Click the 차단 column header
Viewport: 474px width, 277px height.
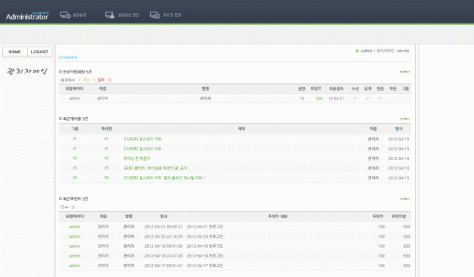tap(392, 89)
